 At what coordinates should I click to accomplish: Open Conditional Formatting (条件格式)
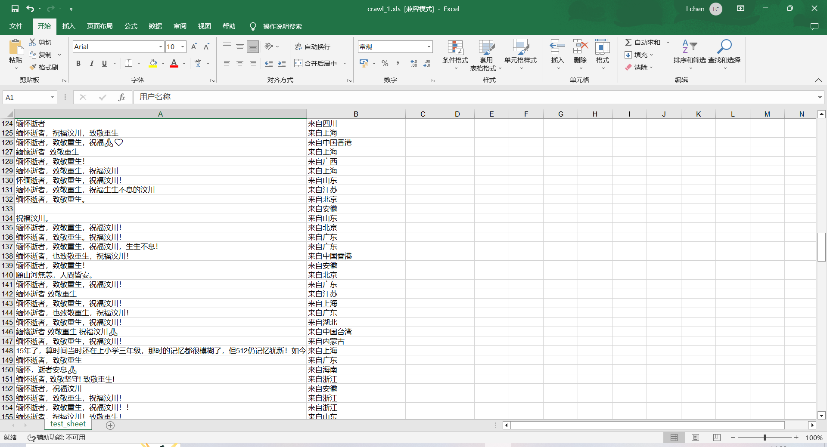pos(455,55)
